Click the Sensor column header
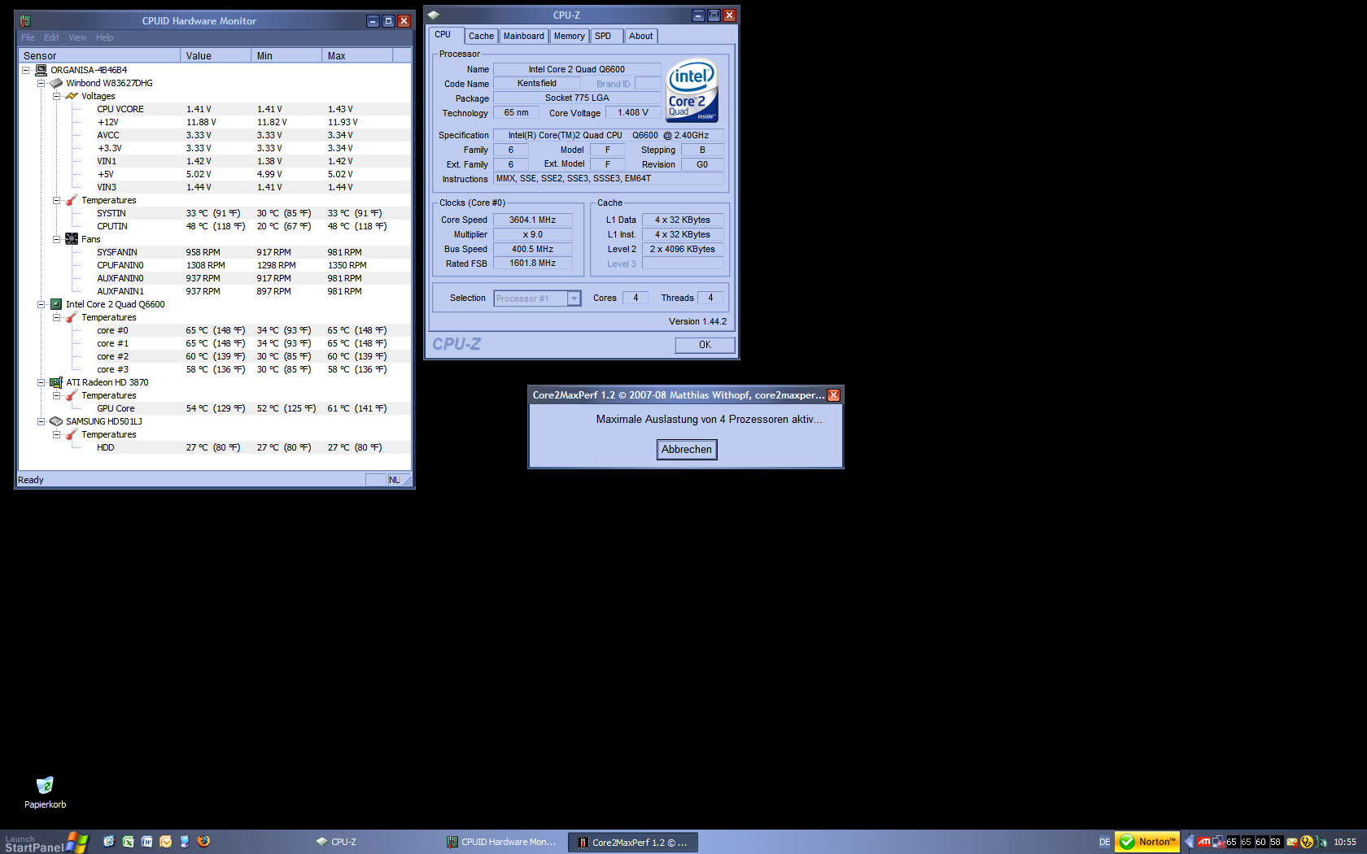This screenshot has width=1367, height=854. (99, 55)
